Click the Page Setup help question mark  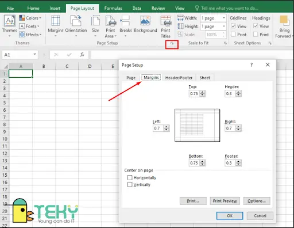(252, 65)
